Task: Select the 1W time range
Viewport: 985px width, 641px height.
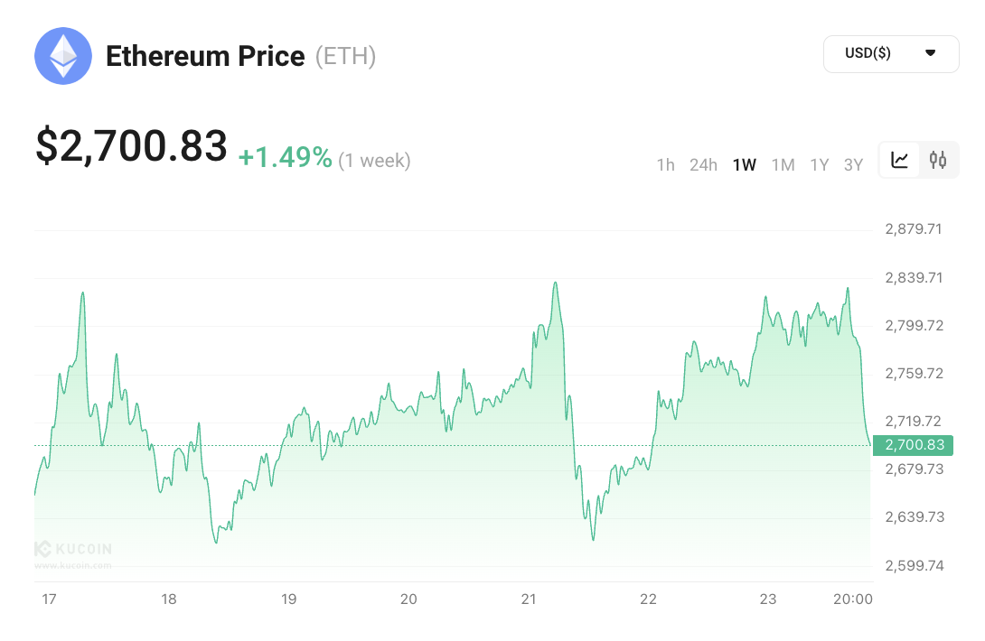Action: [745, 165]
